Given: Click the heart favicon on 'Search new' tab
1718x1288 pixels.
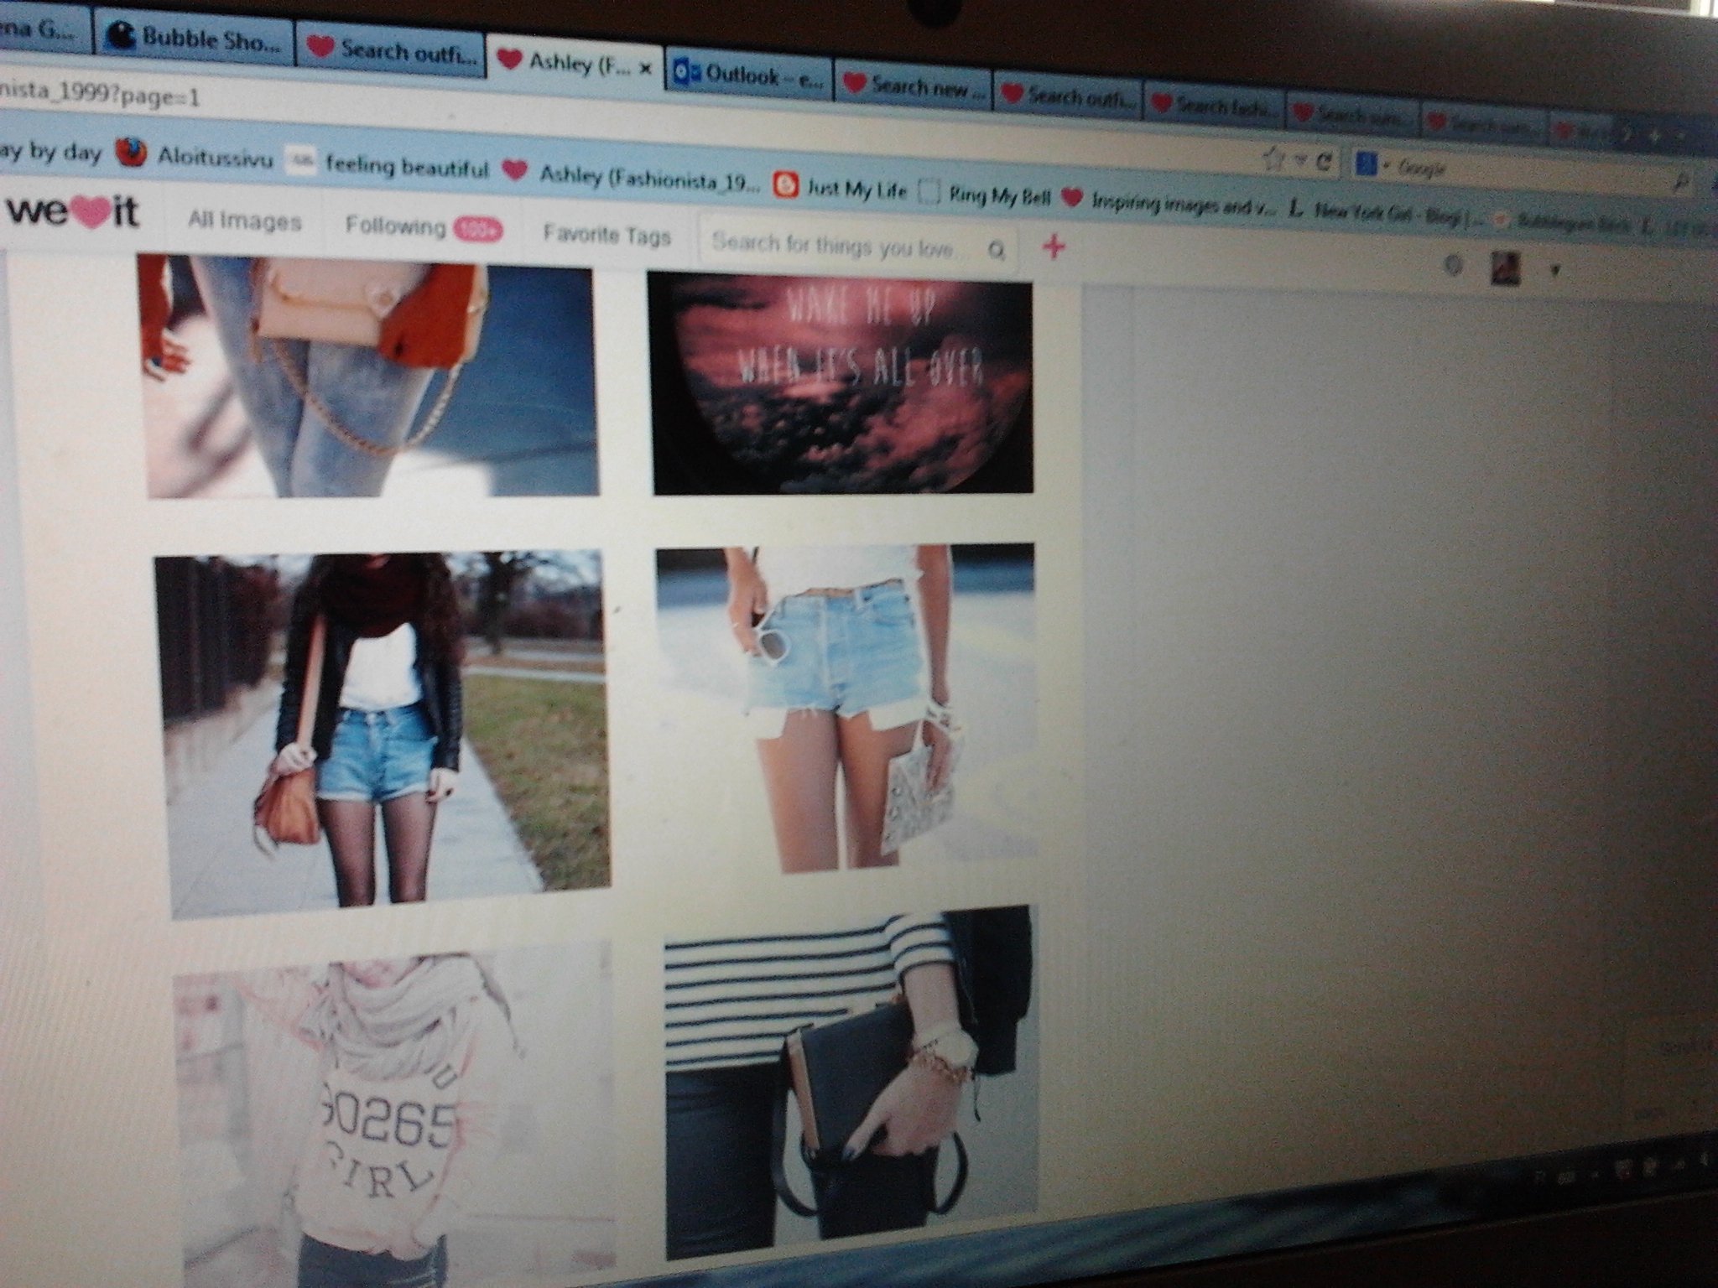Looking at the screenshot, I should tap(854, 82).
